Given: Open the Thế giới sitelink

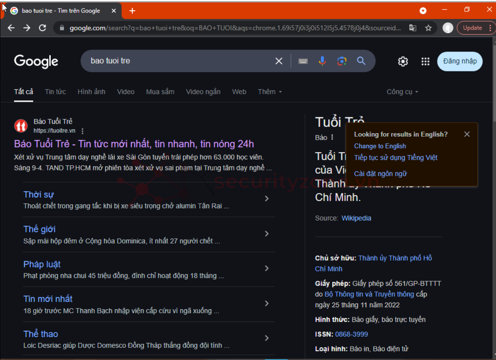Looking at the screenshot, I should click(39, 229).
